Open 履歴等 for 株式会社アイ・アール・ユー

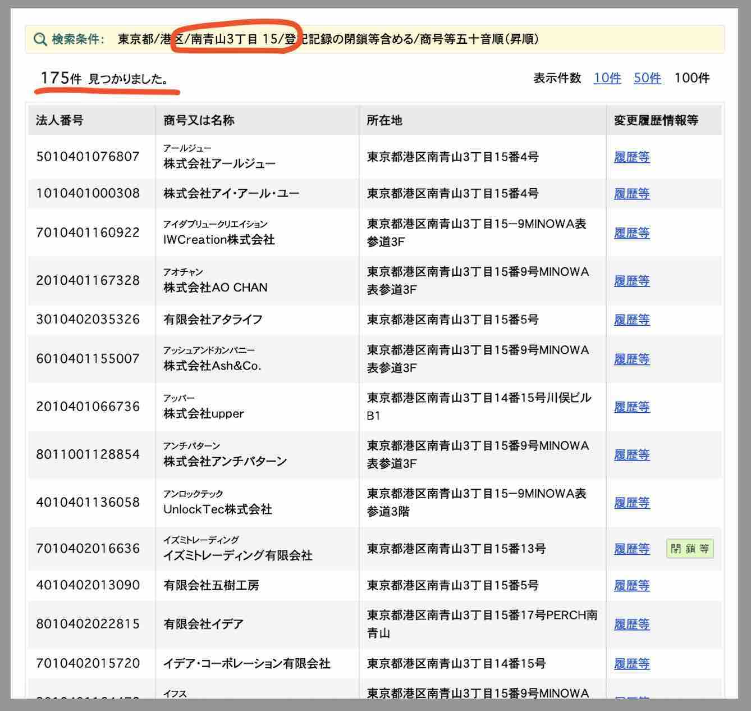coord(631,194)
